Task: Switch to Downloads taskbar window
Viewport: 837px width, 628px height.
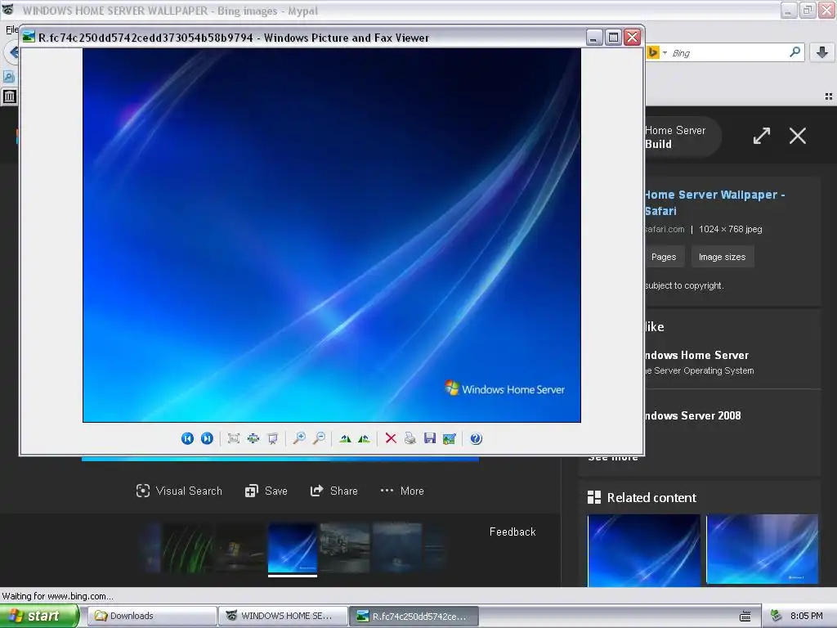Action: pos(151,616)
